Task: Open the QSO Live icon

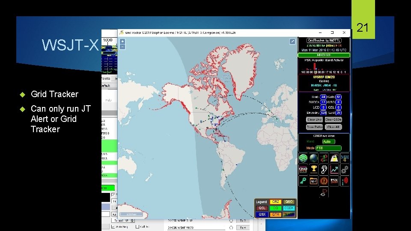Action: [303, 169]
